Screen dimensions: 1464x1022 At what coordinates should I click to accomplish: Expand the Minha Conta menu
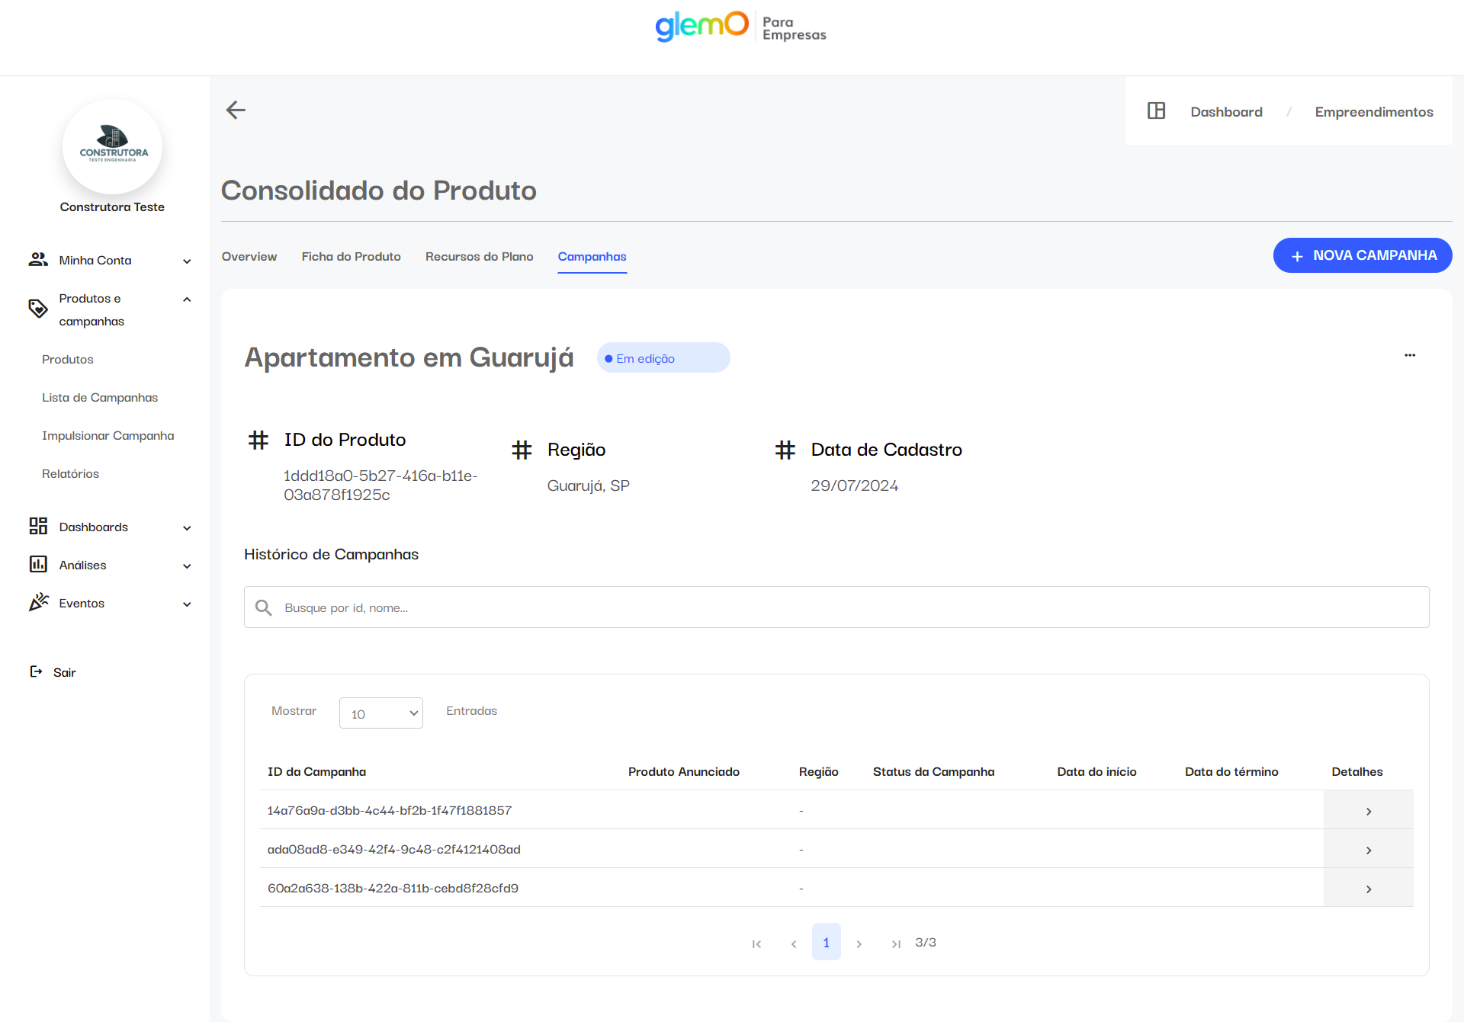coord(186,261)
